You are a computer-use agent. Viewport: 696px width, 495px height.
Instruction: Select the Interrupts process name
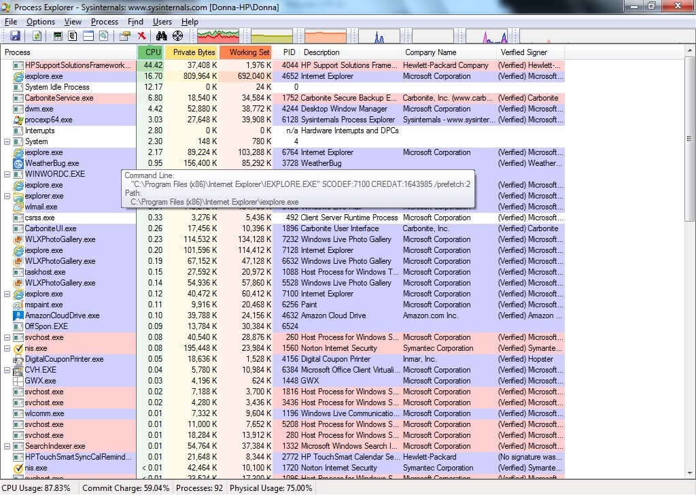tap(40, 131)
